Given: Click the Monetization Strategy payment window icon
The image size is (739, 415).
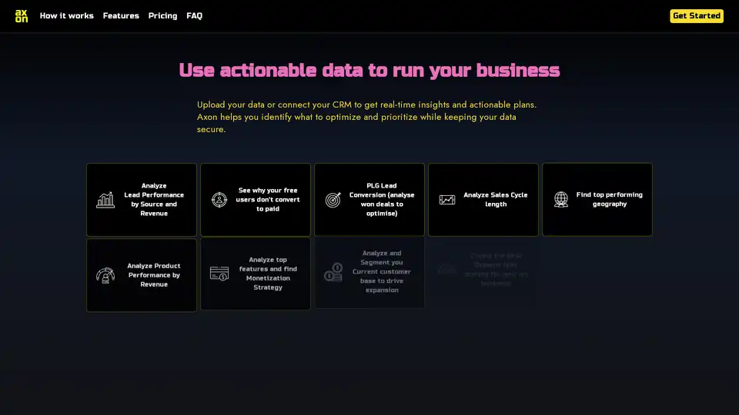Looking at the screenshot, I should (219, 274).
